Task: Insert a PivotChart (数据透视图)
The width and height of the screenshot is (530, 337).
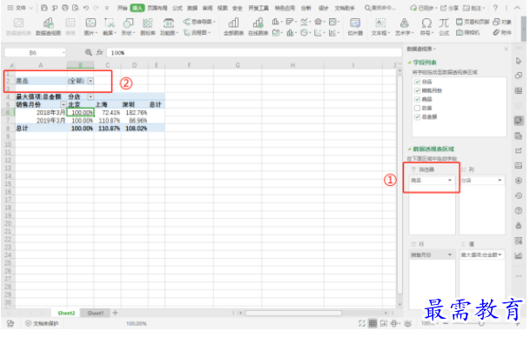Action: click(x=49, y=26)
